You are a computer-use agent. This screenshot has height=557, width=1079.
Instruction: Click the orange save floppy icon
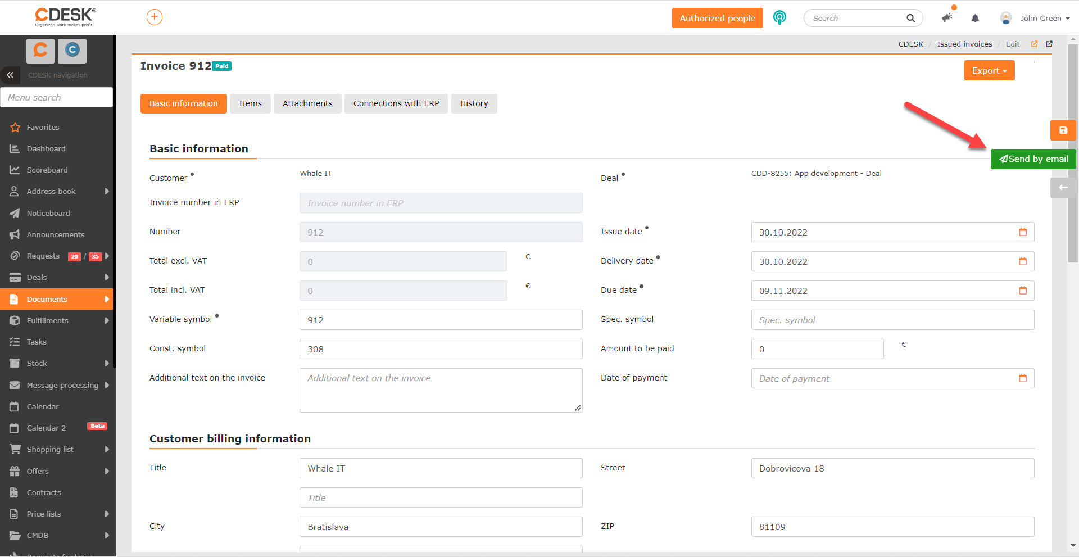[x=1063, y=130]
